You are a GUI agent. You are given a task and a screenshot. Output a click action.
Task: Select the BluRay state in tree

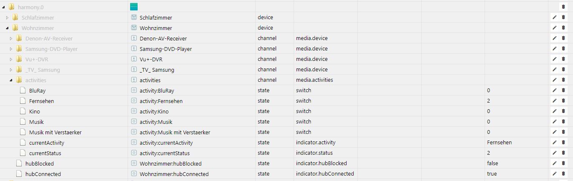(x=37, y=90)
